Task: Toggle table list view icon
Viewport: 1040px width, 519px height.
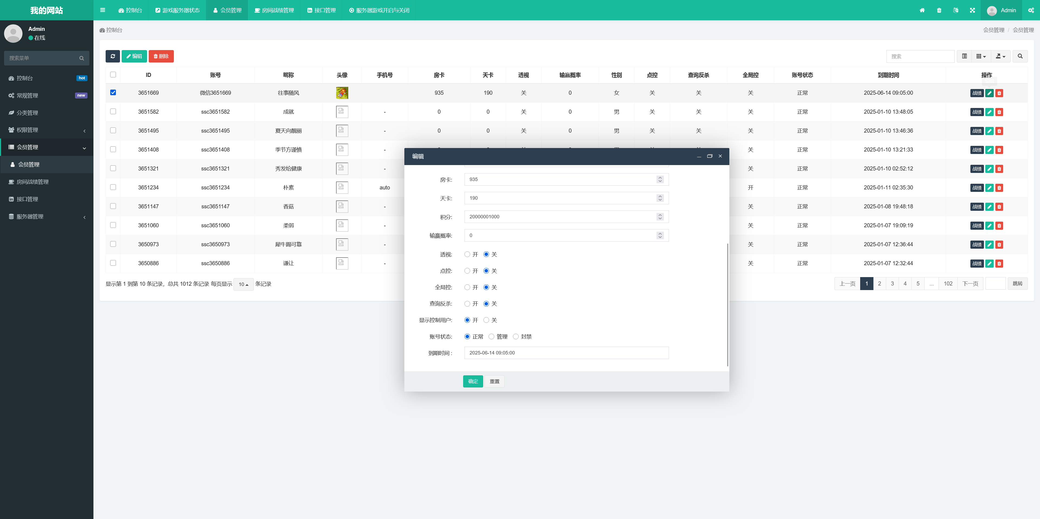Action: pos(964,56)
